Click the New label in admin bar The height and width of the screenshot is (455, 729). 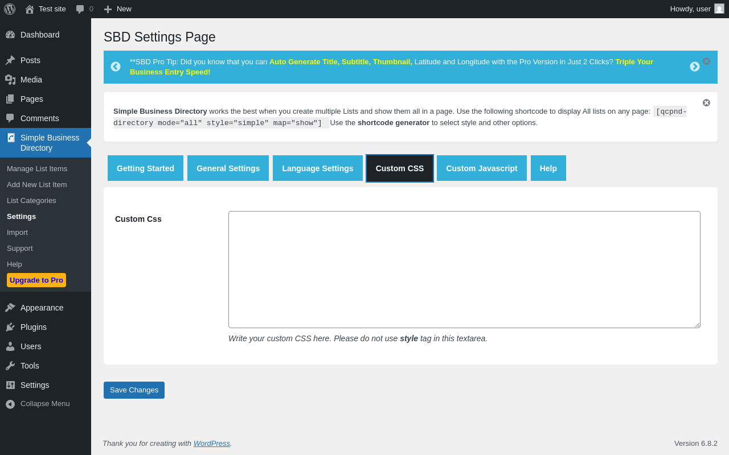point(124,9)
